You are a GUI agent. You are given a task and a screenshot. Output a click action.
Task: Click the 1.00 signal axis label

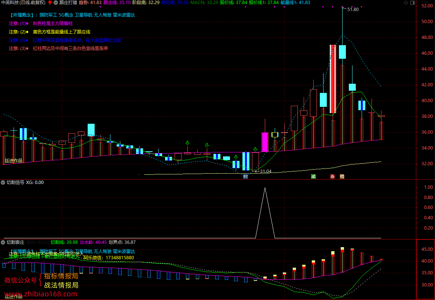[428, 187]
